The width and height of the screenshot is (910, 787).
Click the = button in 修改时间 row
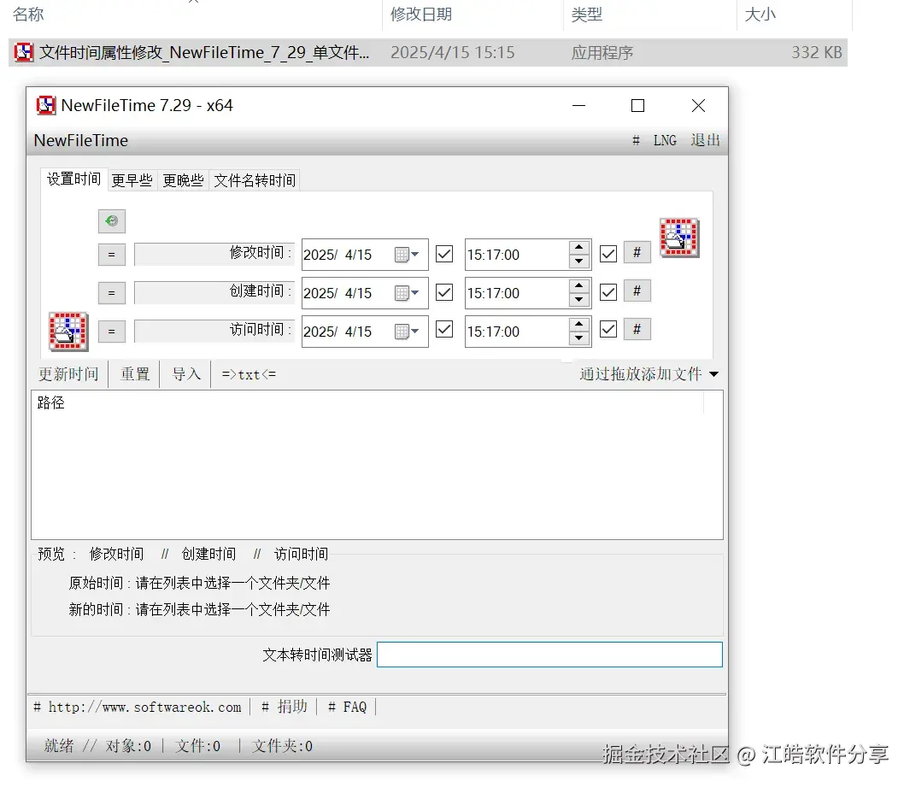[x=111, y=254]
